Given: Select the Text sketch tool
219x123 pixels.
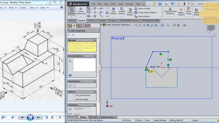Looking at the screenshot, I should pos(107,12).
